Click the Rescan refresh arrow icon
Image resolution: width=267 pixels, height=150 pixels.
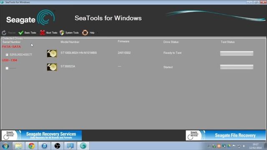[x=4, y=32]
